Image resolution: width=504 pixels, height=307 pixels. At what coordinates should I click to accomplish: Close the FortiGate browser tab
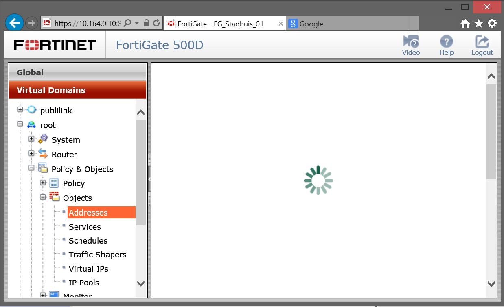tap(281, 24)
